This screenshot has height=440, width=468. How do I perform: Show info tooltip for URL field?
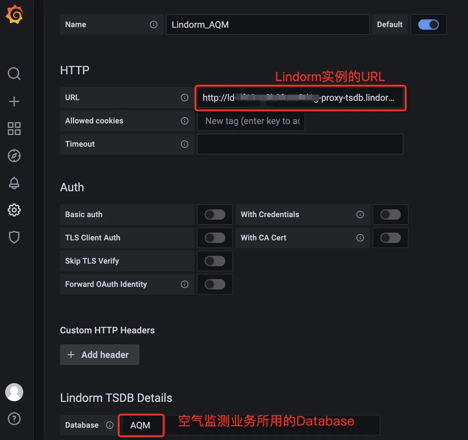(185, 97)
